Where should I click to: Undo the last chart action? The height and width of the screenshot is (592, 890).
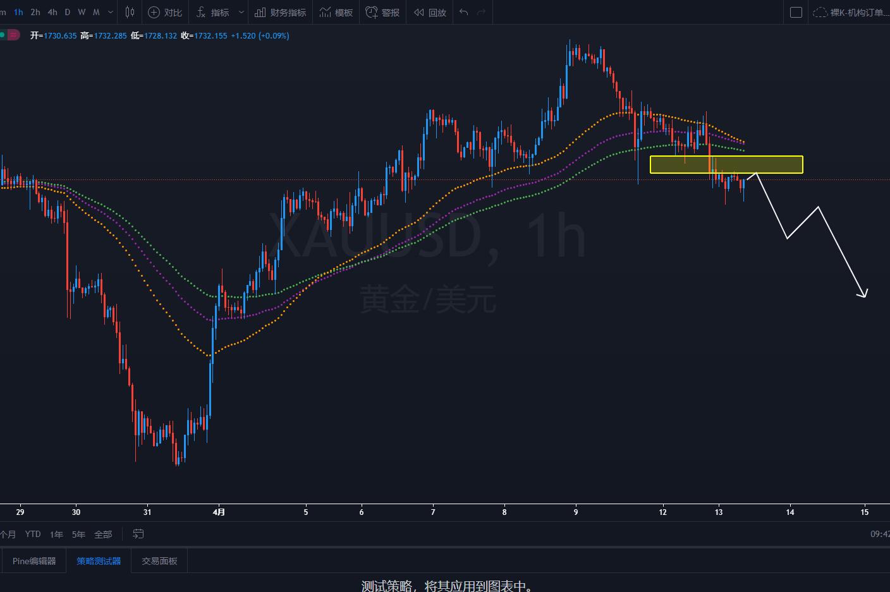point(464,12)
